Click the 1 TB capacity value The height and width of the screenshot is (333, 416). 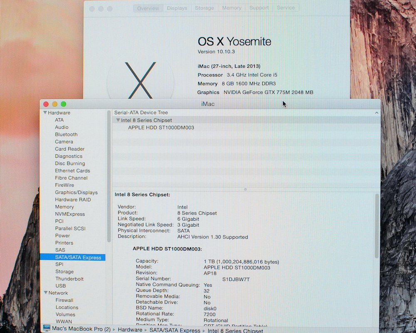coord(241,262)
